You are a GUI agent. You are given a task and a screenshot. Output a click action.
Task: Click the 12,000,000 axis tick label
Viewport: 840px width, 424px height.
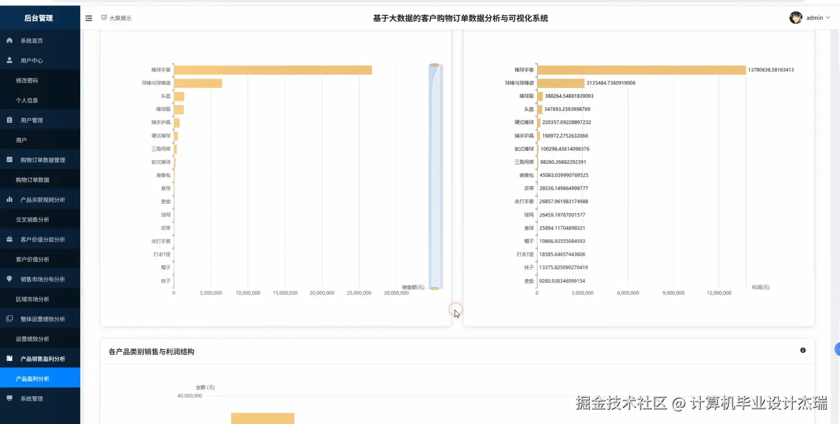719,293
